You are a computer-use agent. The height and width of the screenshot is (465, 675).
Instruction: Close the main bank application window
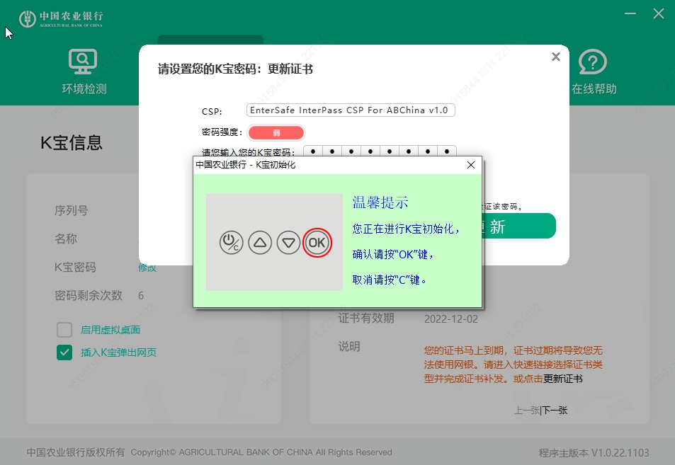pos(658,13)
